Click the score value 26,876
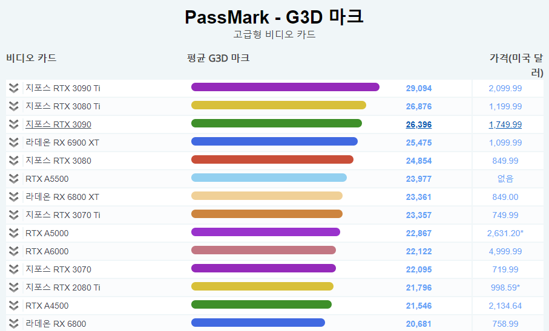Image resolution: width=549 pixels, height=331 pixels. [419, 106]
